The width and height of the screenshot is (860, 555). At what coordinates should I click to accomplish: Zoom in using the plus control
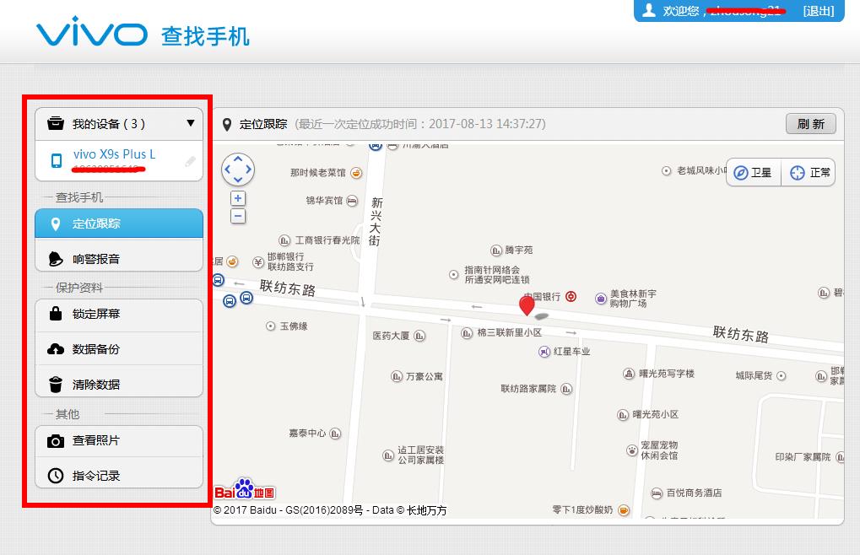pos(237,198)
